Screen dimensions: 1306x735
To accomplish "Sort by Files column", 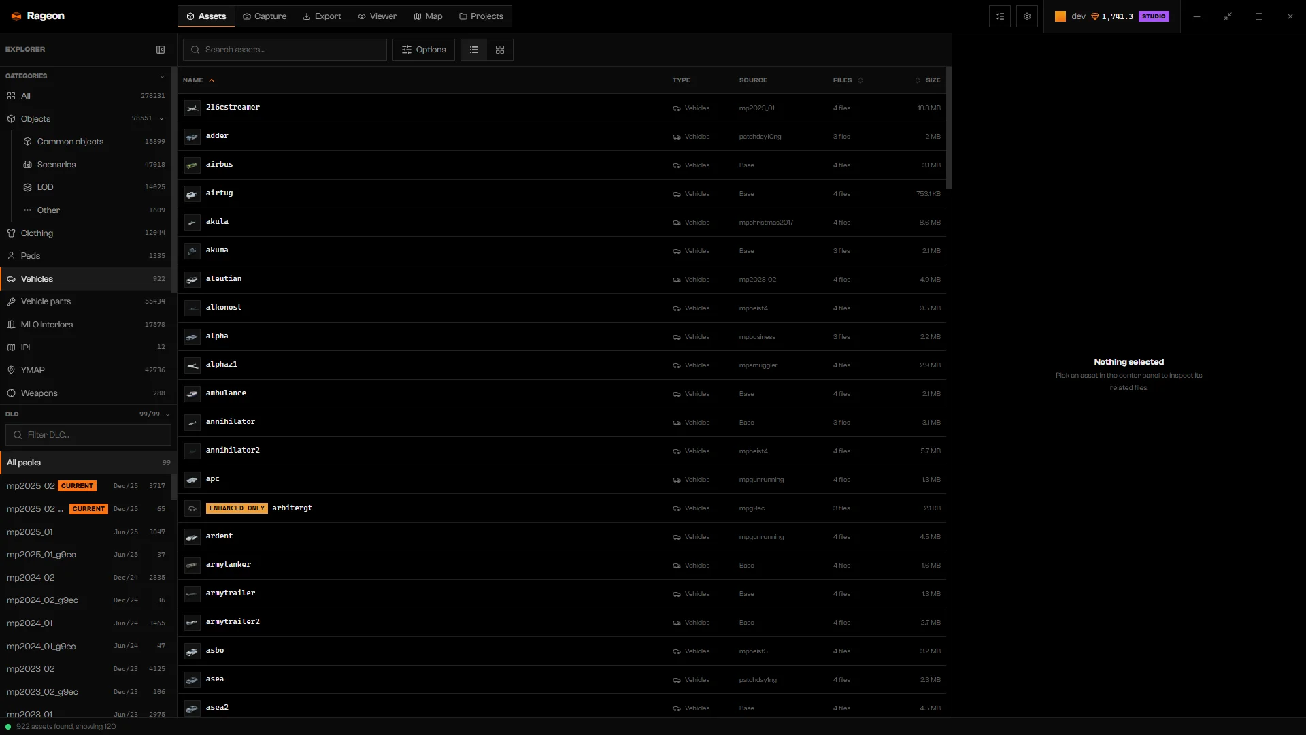I will pos(848,80).
